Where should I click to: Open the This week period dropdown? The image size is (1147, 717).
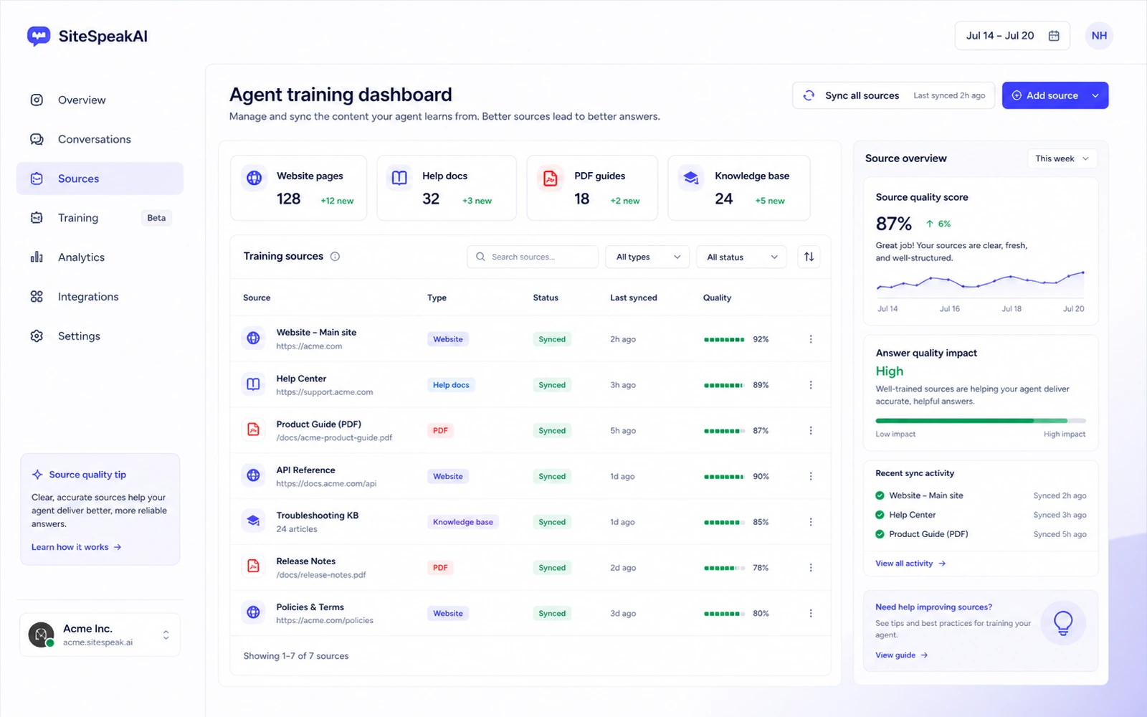[x=1062, y=158]
